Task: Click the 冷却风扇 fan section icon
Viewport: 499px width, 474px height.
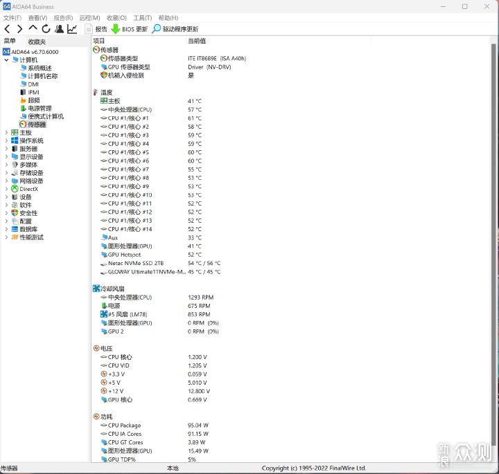Action: click(96, 289)
